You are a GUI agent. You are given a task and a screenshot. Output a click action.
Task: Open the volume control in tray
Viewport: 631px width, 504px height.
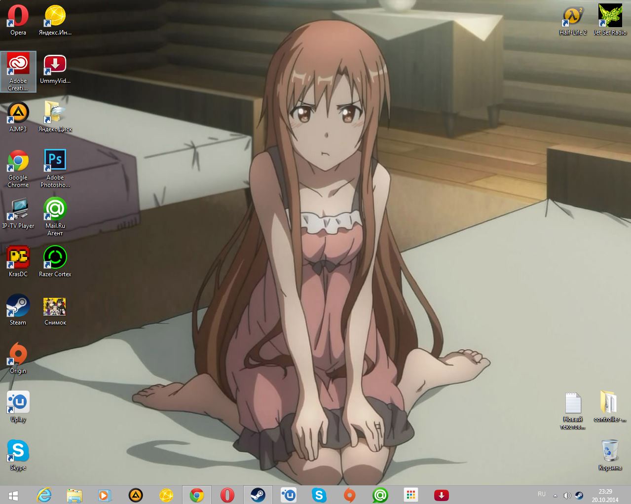coord(567,495)
